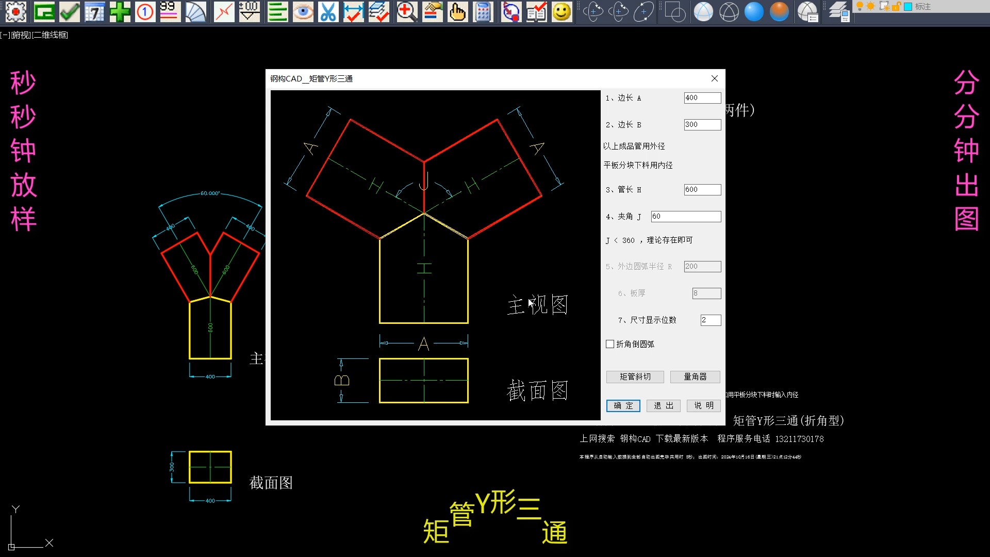The width and height of the screenshot is (990, 557).
Task: Click the protractor fan icon
Action: 196,11
